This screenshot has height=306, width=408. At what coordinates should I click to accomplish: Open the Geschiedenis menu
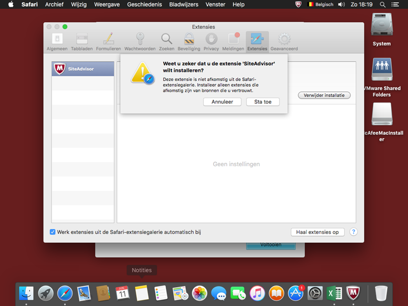click(x=144, y=5)
